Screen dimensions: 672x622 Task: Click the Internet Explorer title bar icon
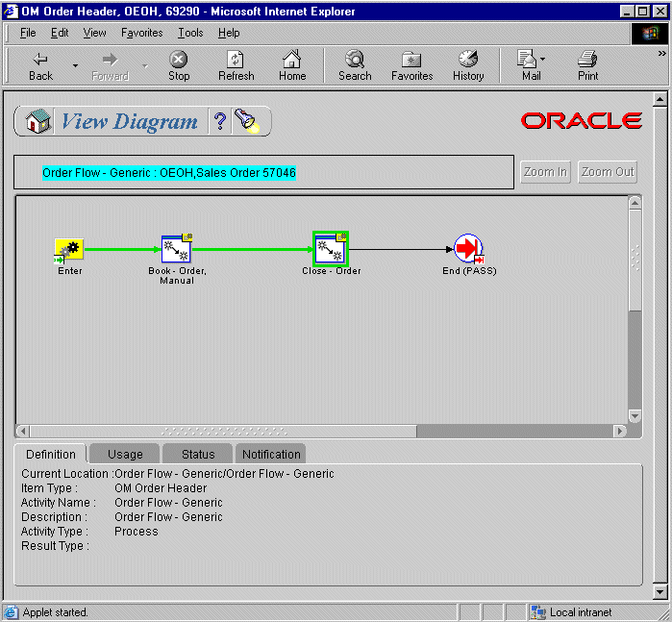11,12
